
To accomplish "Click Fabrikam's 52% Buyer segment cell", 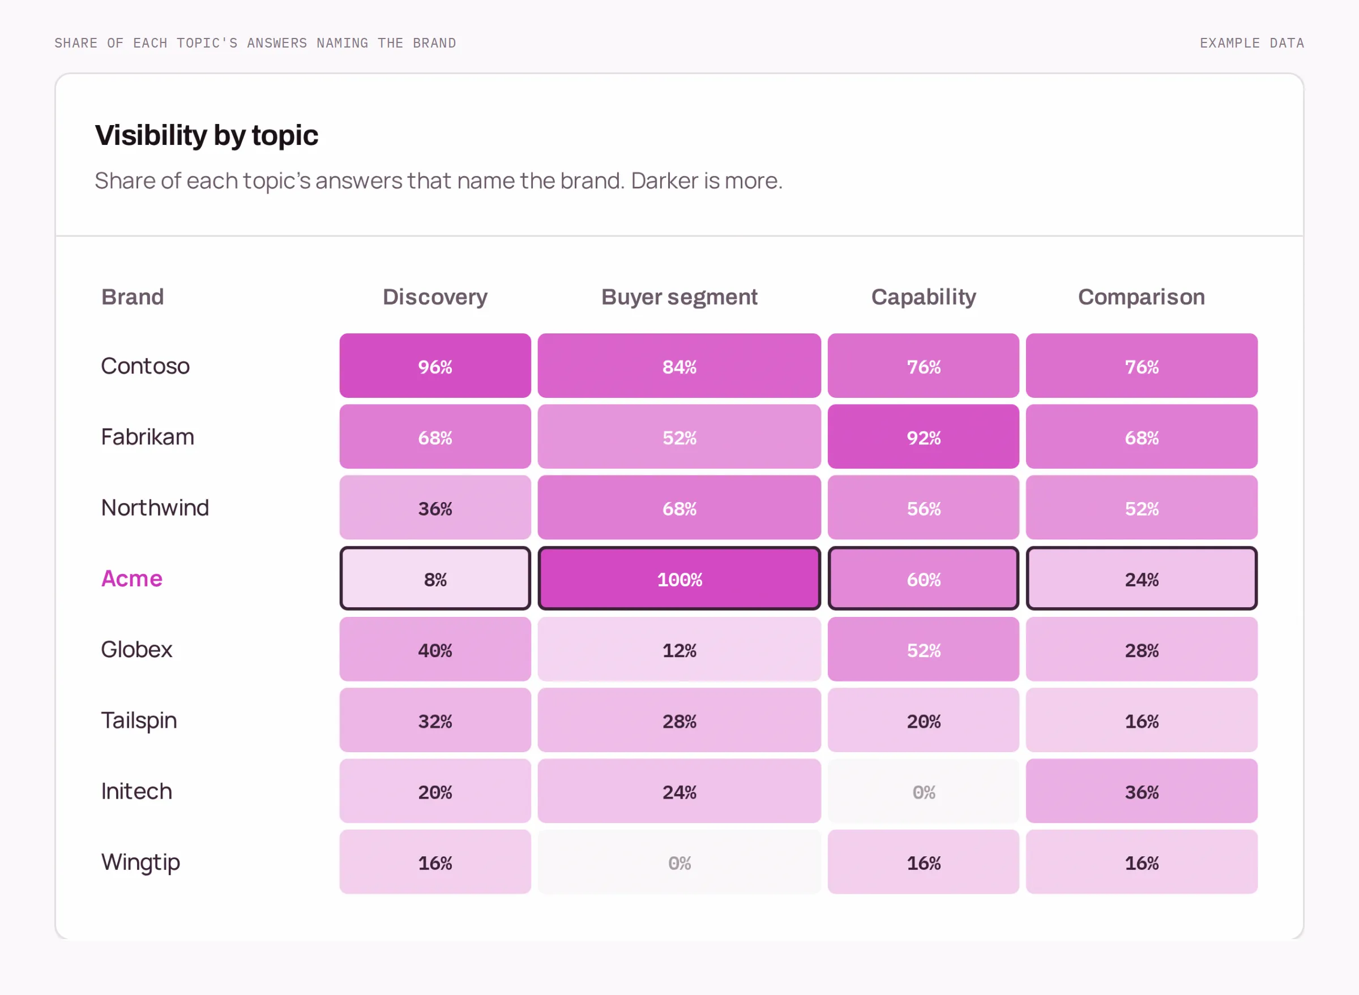I will [x=679, y=437].
